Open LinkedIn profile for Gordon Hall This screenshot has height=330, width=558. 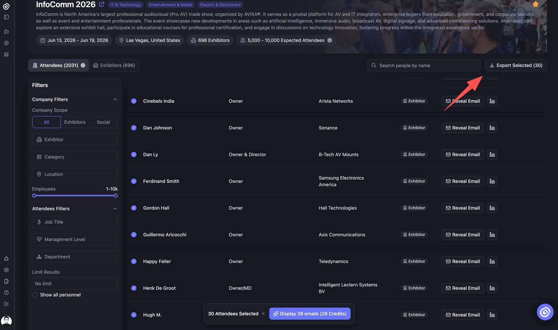point(492,208)
